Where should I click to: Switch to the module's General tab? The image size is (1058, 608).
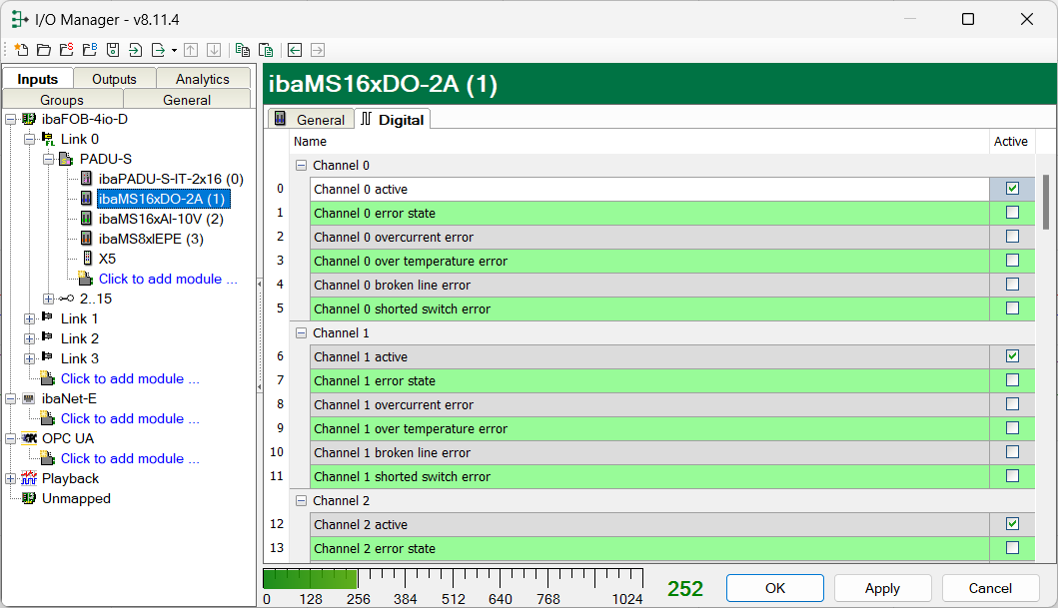[x=311, y=120]
